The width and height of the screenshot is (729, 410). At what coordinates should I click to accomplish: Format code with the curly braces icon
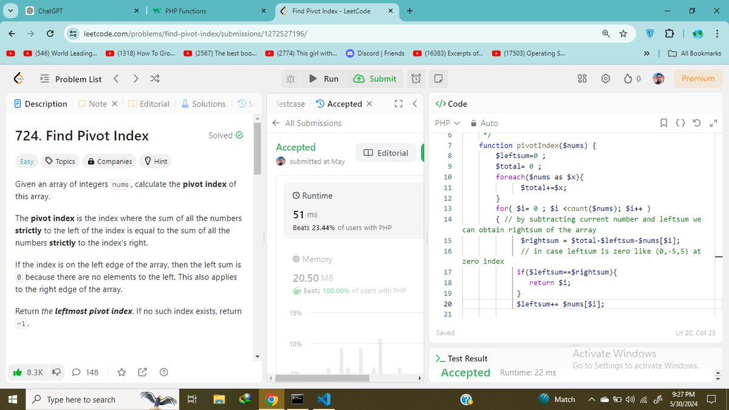click(680, 123)
